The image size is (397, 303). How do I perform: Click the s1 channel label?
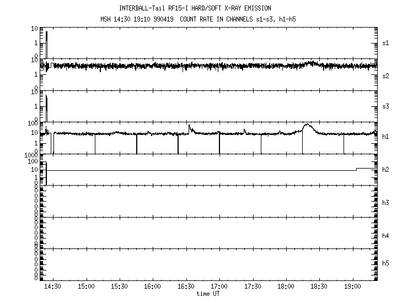click(386, 42)
